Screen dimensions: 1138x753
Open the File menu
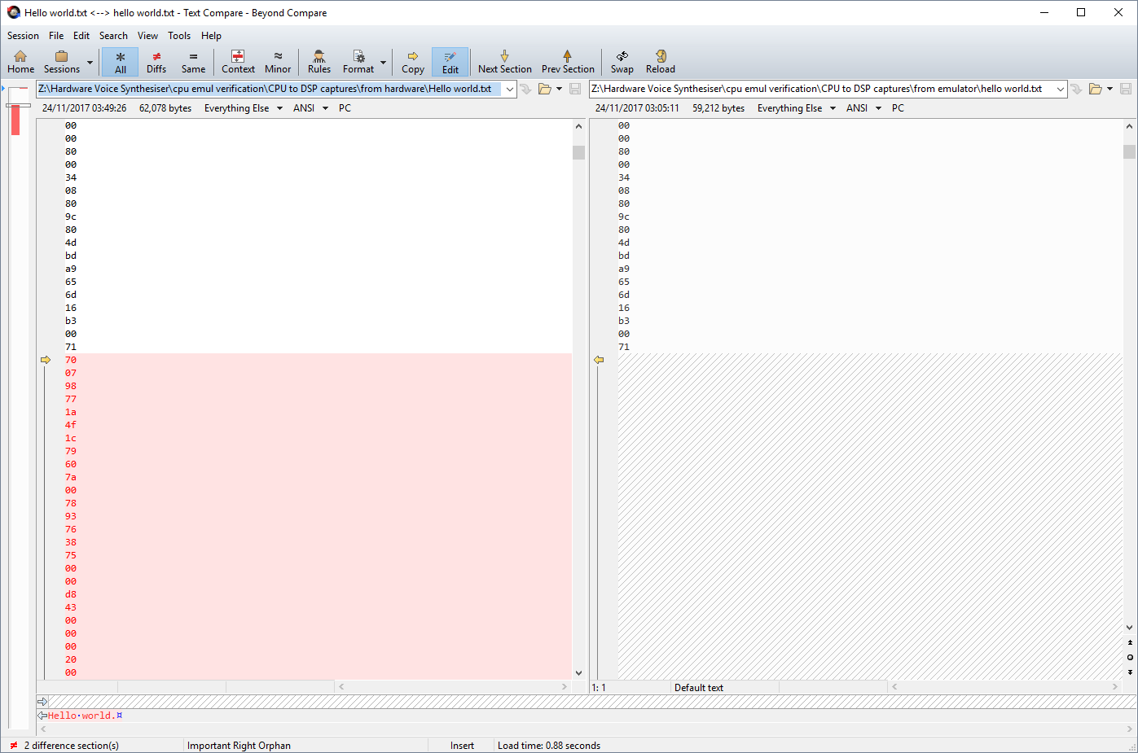pos(56,36)
